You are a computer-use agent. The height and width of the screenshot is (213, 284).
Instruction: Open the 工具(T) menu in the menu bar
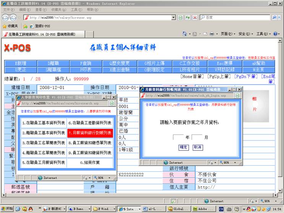click(76, 10)
